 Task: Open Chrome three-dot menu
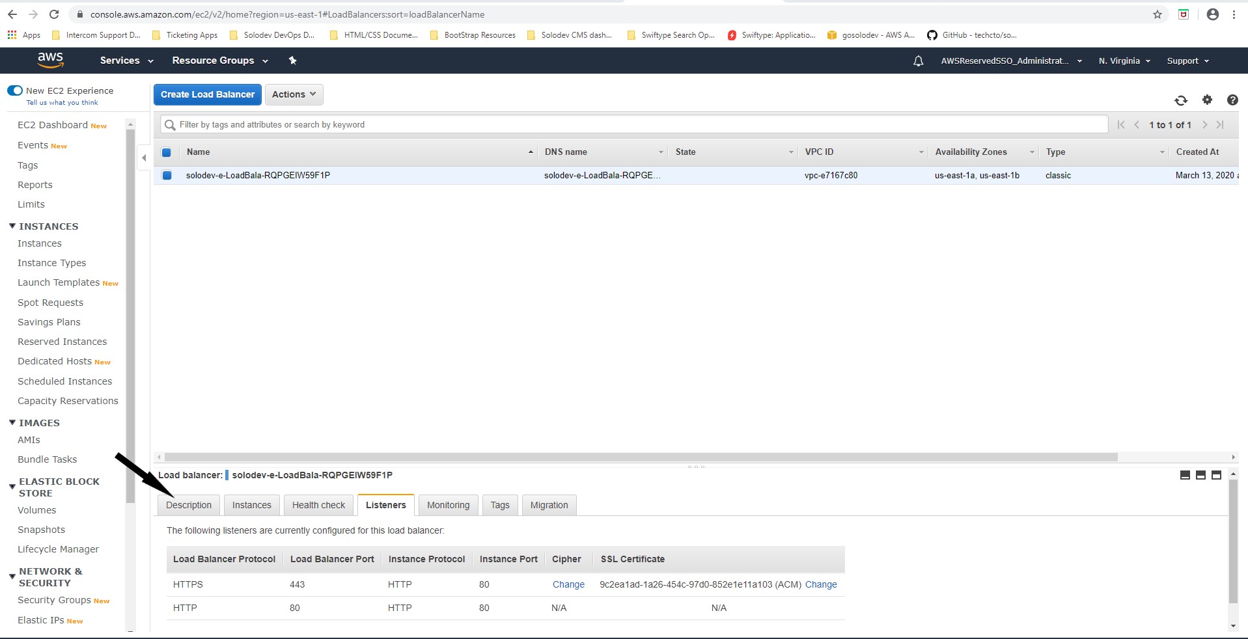(x=1234, y=14)
